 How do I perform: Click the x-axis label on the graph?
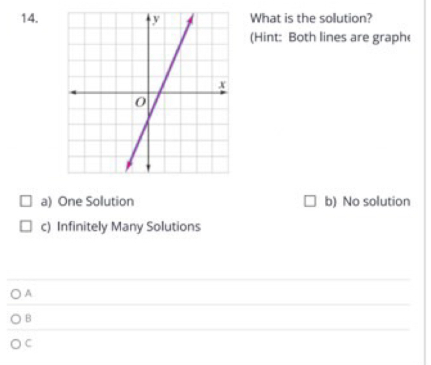pyautogui.click(x=223, y=83)
